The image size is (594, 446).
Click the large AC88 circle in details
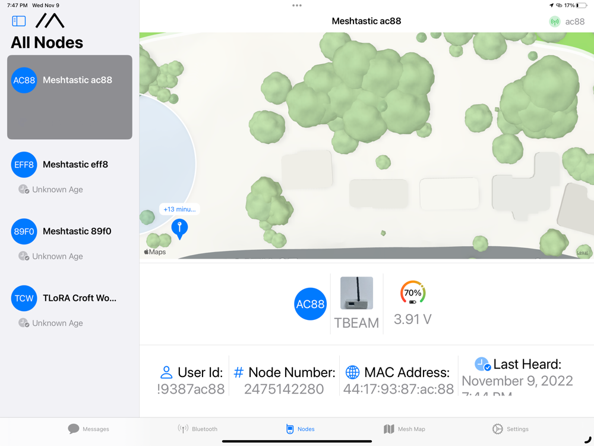[x=310, y=304]
